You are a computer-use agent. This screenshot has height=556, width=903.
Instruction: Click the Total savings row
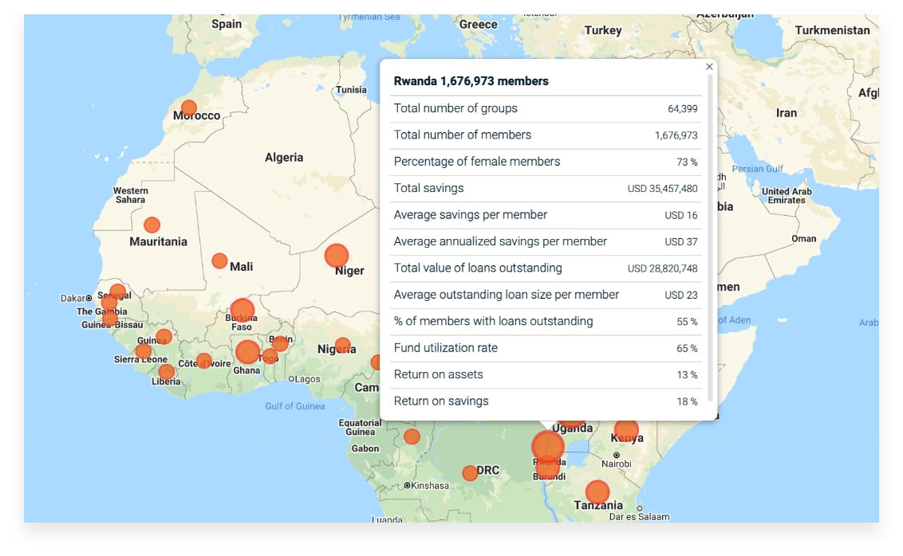pos(546,189)
